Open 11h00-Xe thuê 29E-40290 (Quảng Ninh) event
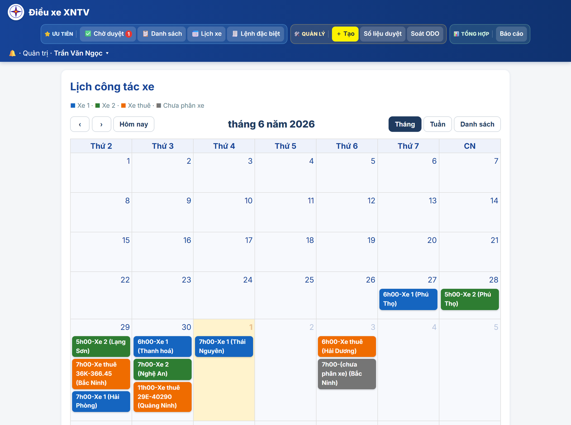 [162, 397]
